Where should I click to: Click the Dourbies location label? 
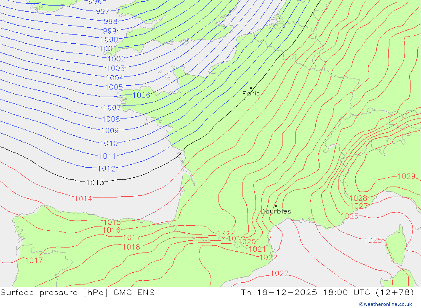(x=276, y=211)
